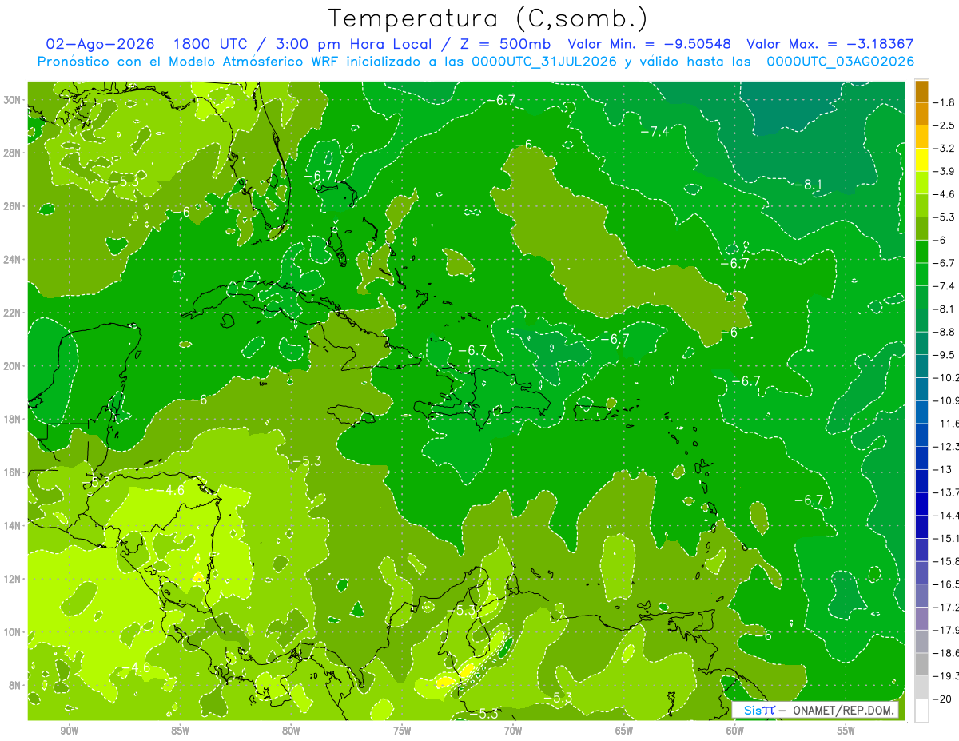Click the '70W' longitude axis label
This screenshot has width=959, height=741.
coord(513,731)
